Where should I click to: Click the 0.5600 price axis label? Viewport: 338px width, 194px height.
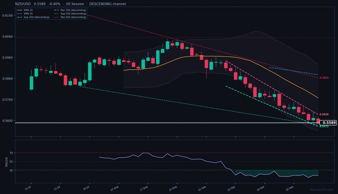tap(7, 121)
